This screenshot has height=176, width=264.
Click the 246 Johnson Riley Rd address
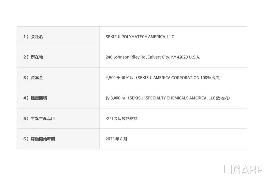coord(125,57)
